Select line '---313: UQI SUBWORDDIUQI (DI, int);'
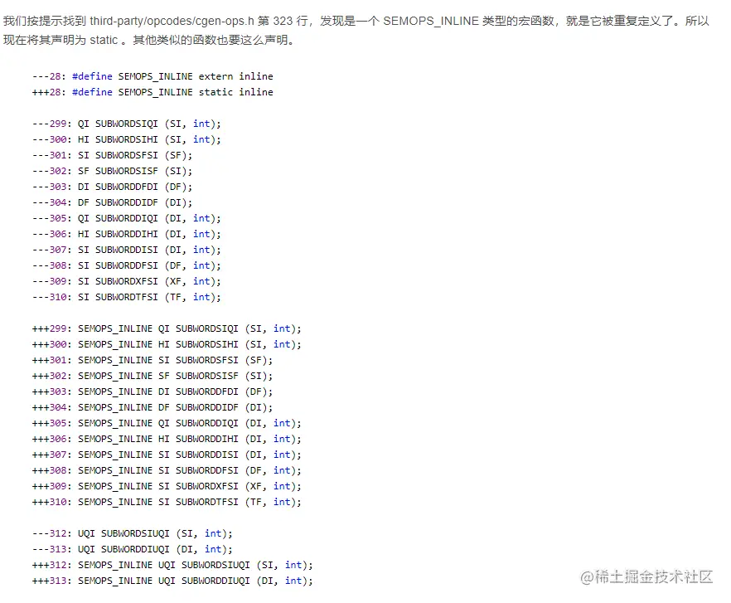The image size is (731, 603). (x=132, y=549)
